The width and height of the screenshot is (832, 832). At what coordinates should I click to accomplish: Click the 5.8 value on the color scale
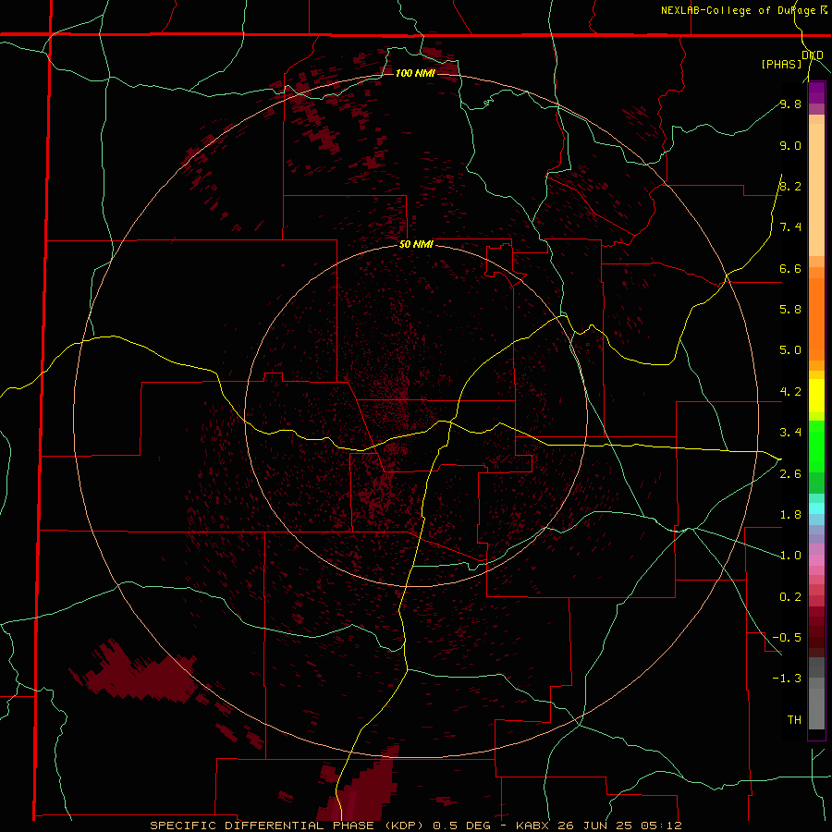pyautogui.click(x=790, y=310)
